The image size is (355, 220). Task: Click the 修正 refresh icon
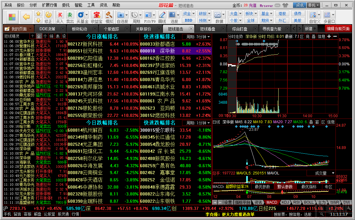coord(48,15)
